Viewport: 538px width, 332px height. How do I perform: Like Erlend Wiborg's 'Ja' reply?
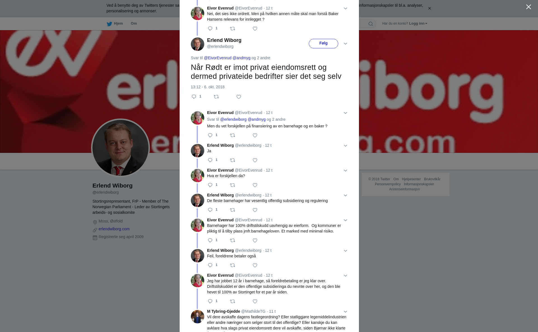click(255, 160)
